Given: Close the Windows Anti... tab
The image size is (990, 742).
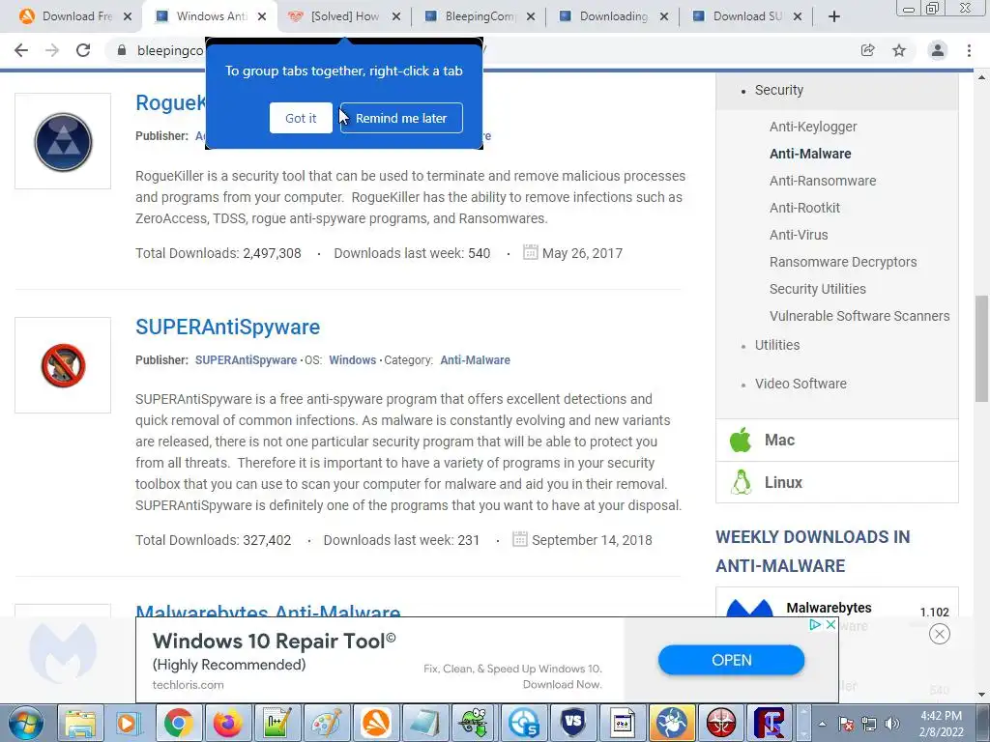Looking at the screenshot, I should (x=262, y=17).
